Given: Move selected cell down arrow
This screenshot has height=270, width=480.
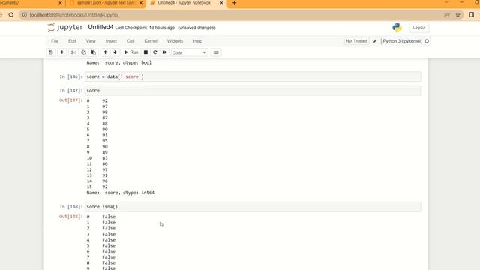Looking at the screenshot, I should 115,52.
